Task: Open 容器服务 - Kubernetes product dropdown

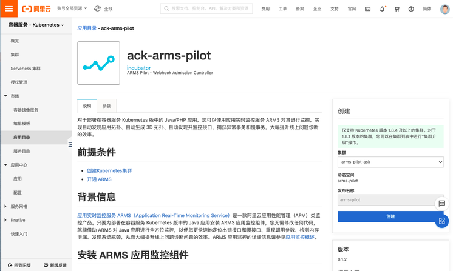Action: (36, 25)
